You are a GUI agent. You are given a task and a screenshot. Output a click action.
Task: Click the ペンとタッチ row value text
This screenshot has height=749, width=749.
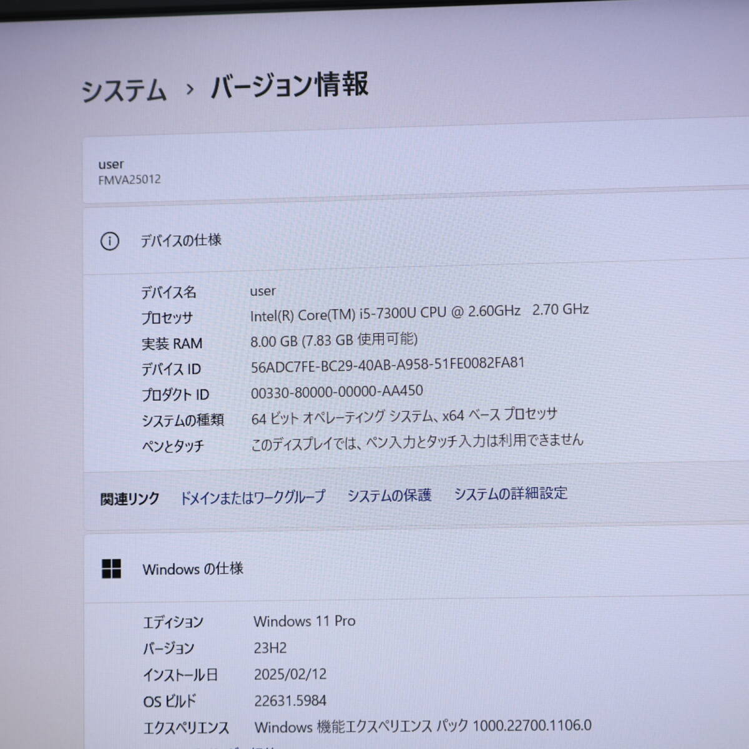pos(417,443)
